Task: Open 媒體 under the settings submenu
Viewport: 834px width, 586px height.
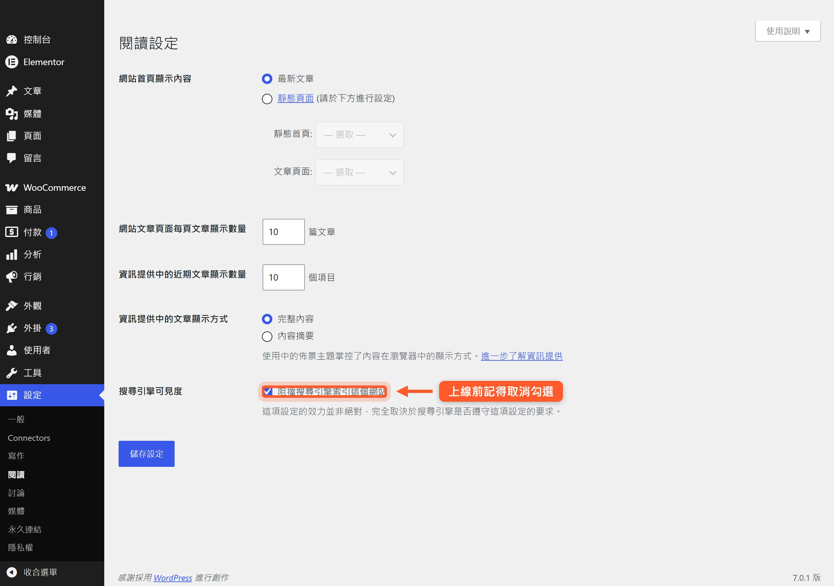Action: pos(16,511)
